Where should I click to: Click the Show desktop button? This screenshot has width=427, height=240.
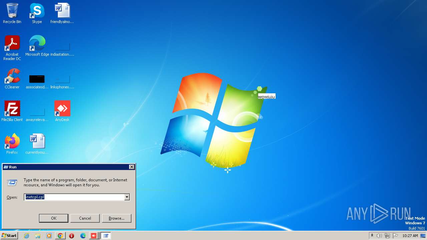423,236
